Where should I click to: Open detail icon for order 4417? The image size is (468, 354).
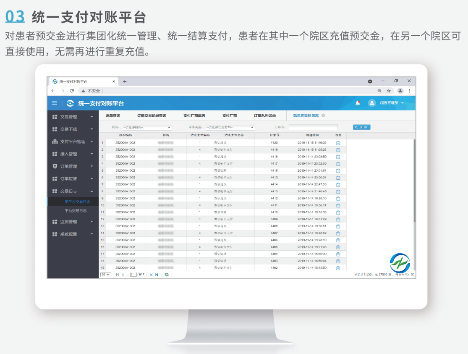coord(338,164)
